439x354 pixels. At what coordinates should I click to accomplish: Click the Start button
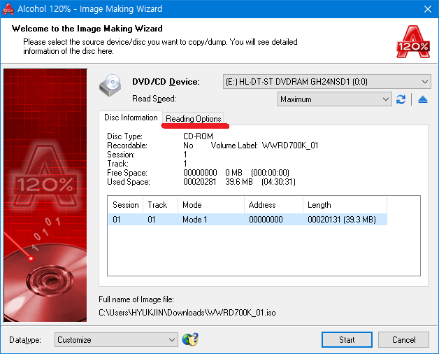(347, 340)
